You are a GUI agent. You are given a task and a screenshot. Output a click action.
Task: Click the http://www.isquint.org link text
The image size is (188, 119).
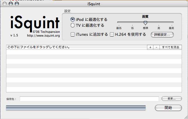(43, 36)
